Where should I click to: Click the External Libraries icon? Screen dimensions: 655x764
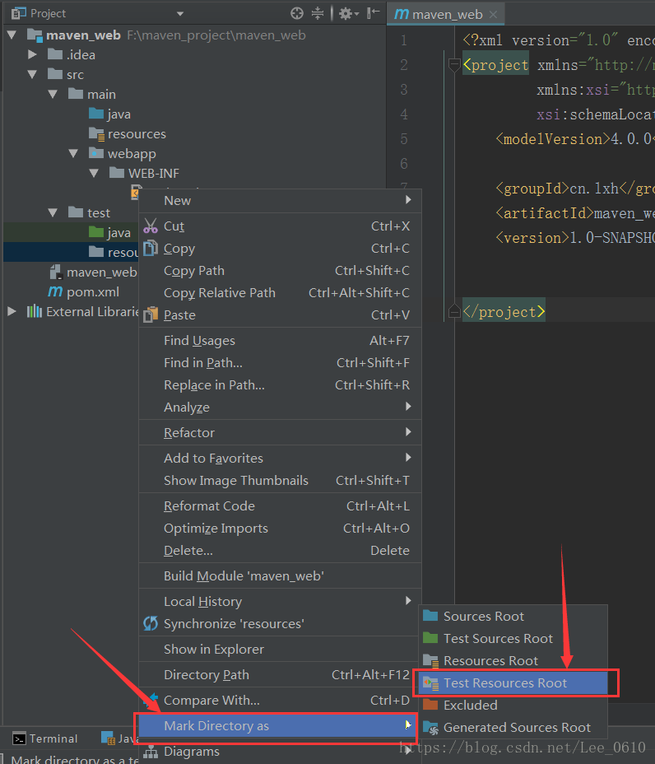tap(34, 311)
